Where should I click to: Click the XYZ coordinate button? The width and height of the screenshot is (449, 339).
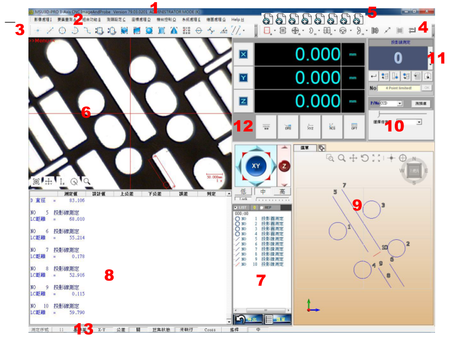click(x=310, y=127)
